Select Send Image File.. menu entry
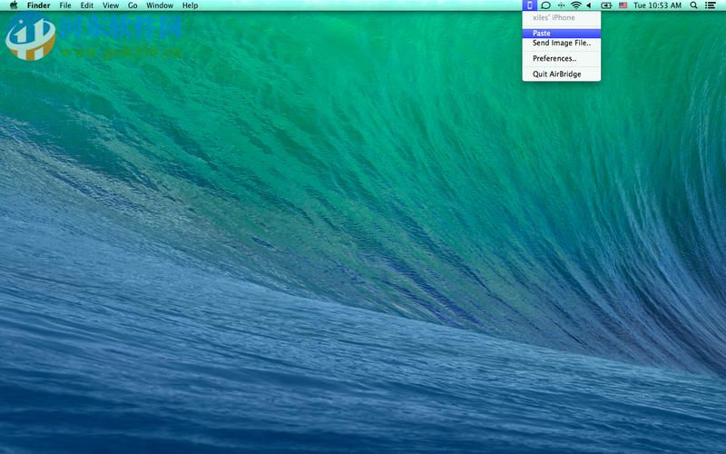The height and width of the screenshot is (454, 726). 562,43
